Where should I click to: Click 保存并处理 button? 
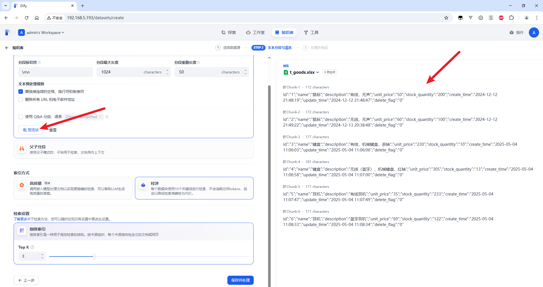click(x=240, y=280)
